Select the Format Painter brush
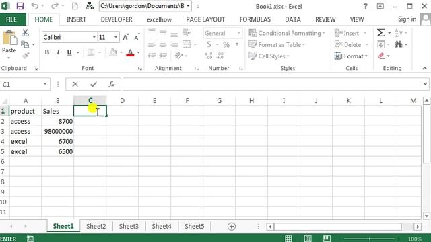This screenshot has height=242, width=431. (x=26, y=56)
